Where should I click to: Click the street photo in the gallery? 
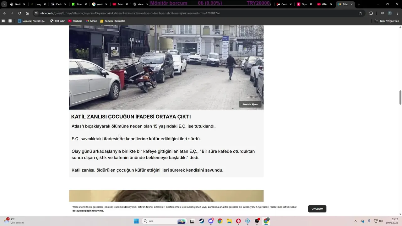[166, 67]
